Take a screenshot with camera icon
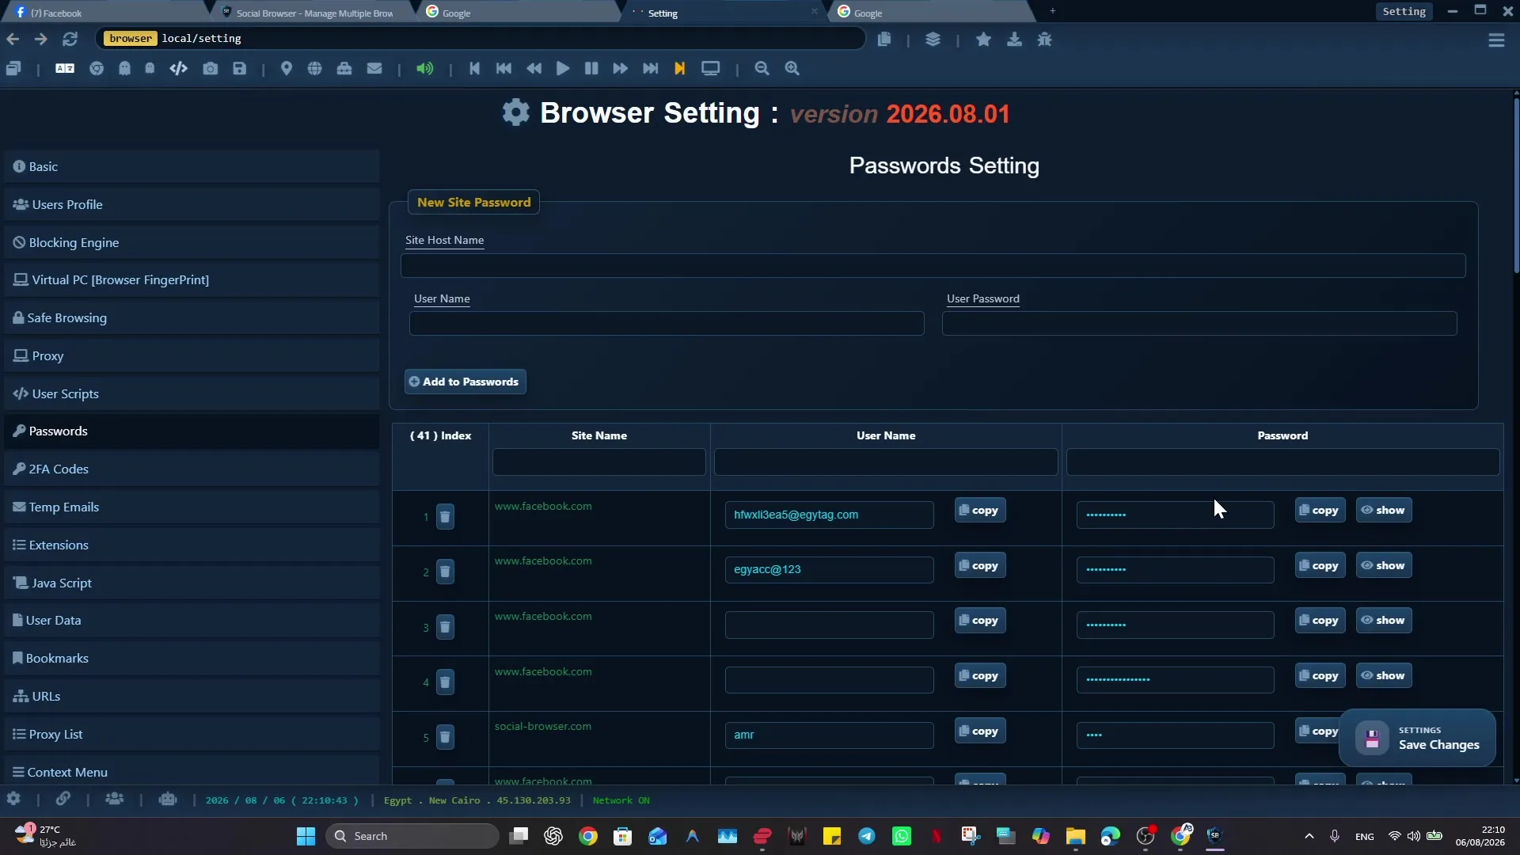This screenshot has height=855, width=1520. pyautogui.click(x=210, y=68)
